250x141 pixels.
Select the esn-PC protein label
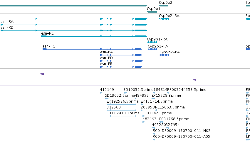[x=49, y=46]
